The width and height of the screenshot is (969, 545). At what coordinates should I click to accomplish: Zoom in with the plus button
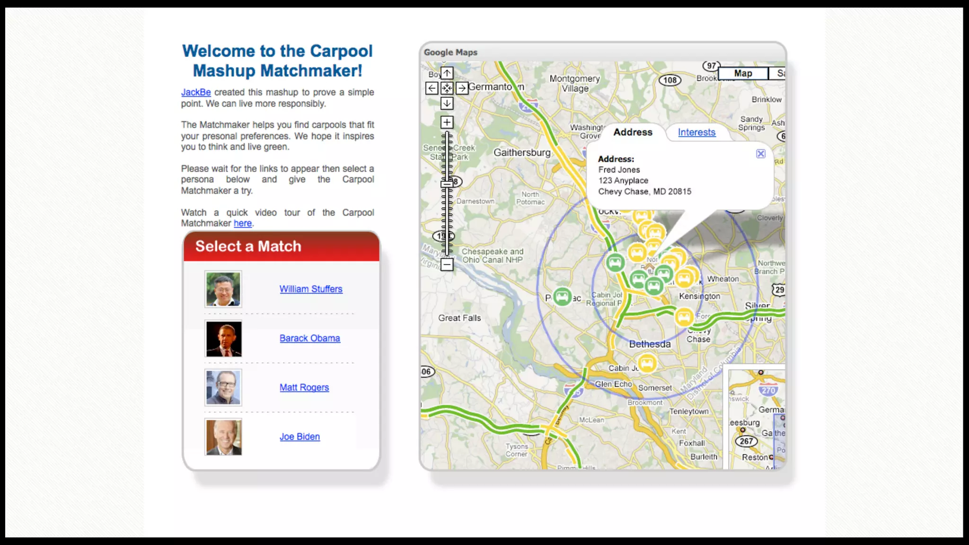click(x=447, y=123)
